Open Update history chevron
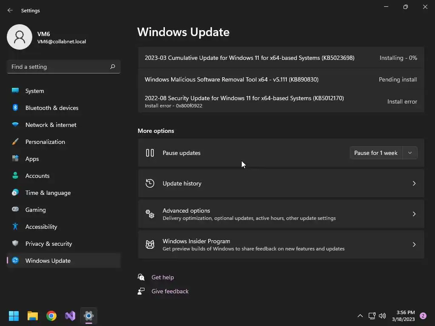The image size is (435, 326). (414, 183)
